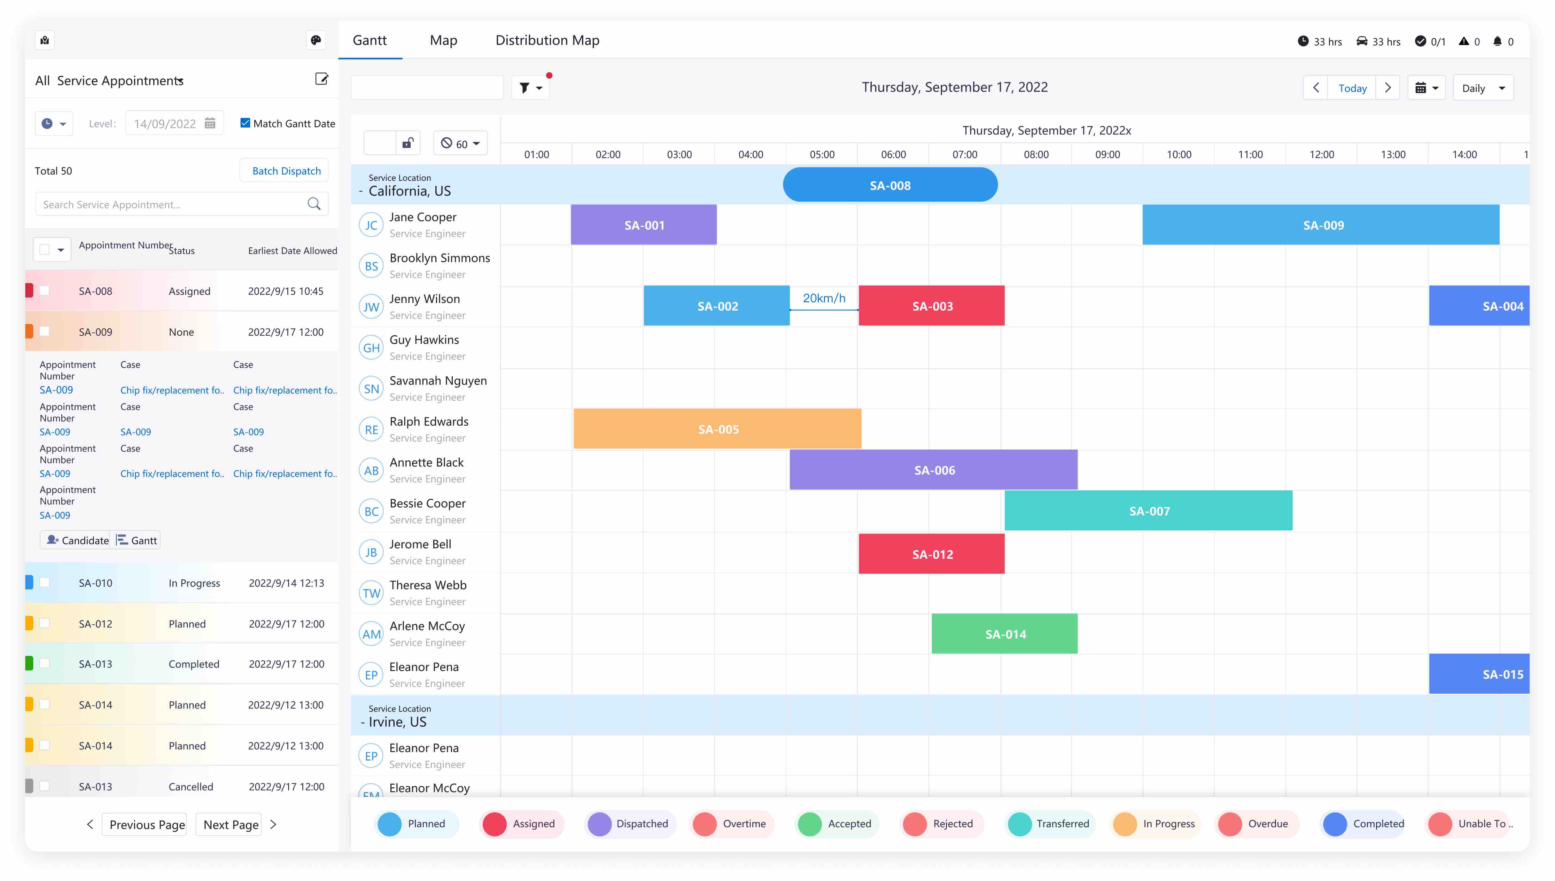Uncheck Match Gantt Date checkbox
This screenshot has height=881, width=1555.
[x=245, y=123]
